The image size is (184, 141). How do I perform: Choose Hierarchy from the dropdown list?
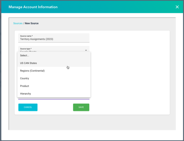(x=54, y=94)
